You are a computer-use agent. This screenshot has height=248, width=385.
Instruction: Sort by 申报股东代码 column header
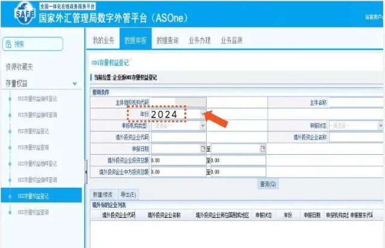tap(361, 215)
